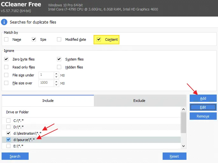Disable ignoring Zero byte files

(x=6, y=59)
